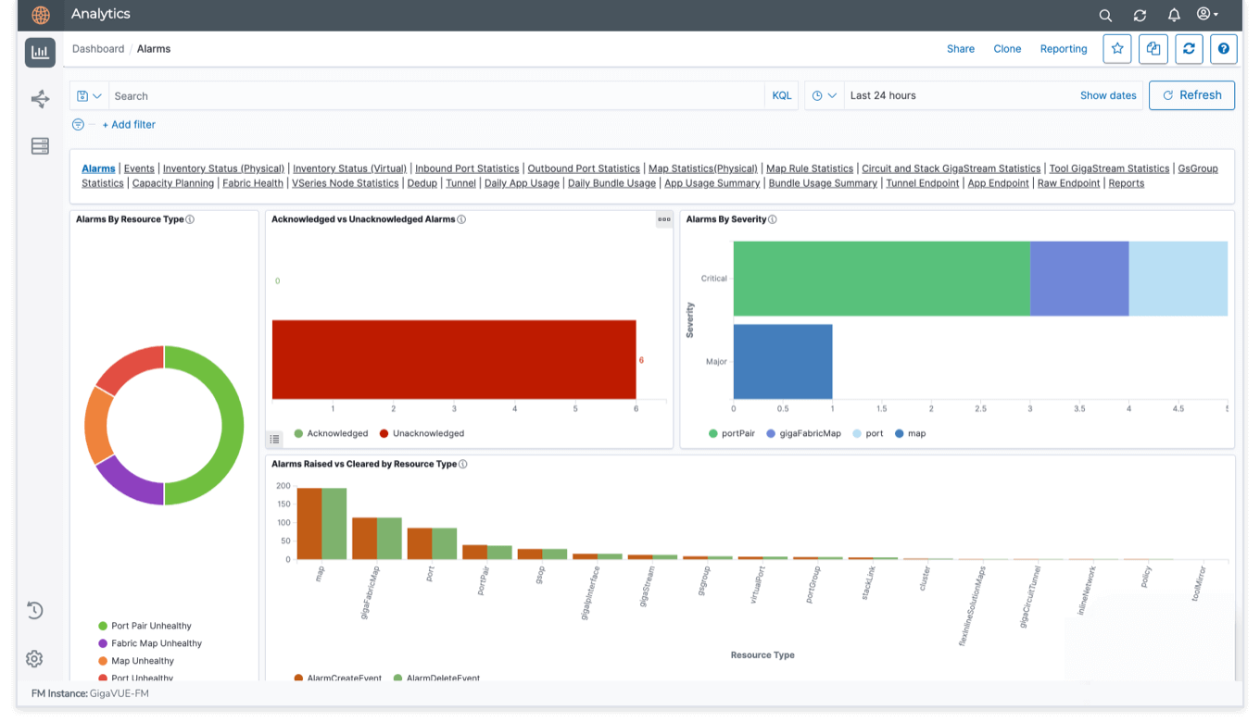Click Show dates

tap(1108, 95)
